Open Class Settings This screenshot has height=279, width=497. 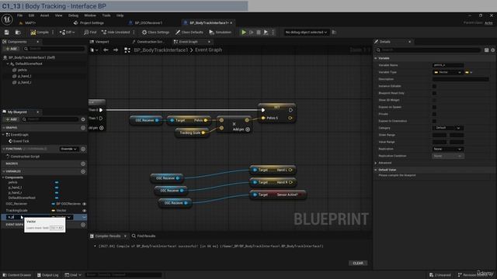155,33
